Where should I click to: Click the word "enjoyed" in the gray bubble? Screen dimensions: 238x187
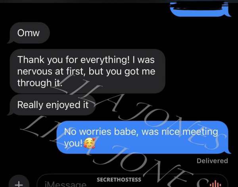point(63,105)
